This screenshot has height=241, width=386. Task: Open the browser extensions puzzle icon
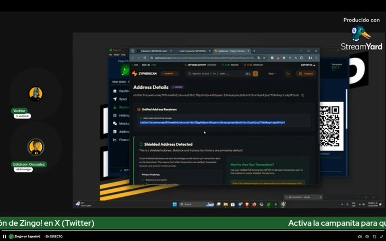pos(302,58)
